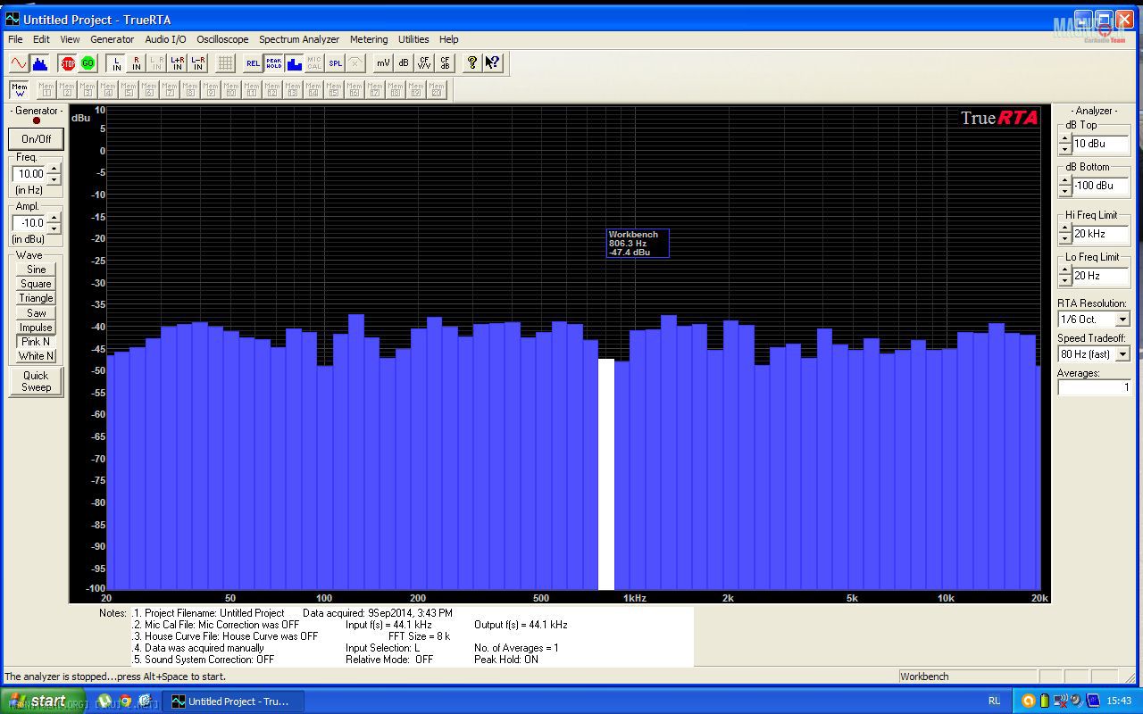Select White N noise waveform
The height and width of the screenshot is (714, 1143).
[37, 356]
